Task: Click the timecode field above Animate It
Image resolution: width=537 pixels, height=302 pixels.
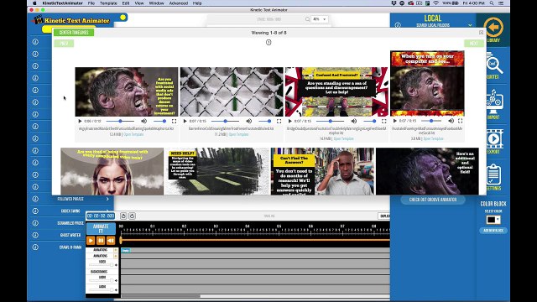Action: tap(101, 216)
